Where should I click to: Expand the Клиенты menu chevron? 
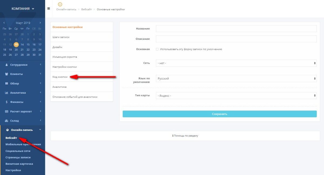click(x=40, y=74)
